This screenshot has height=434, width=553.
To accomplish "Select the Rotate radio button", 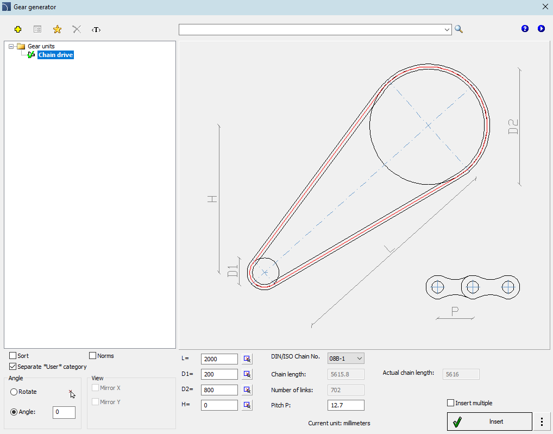I will [14, 392].
